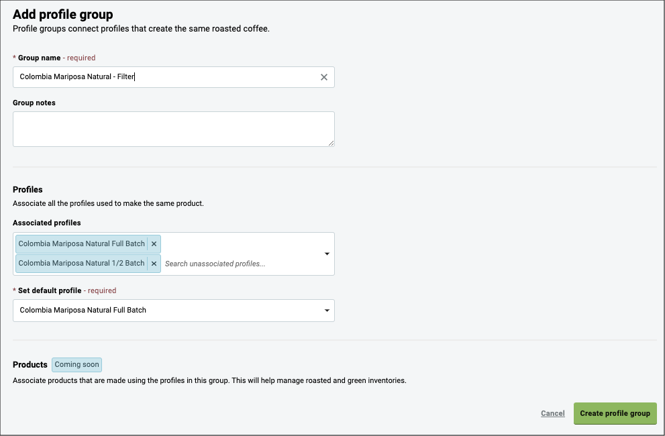Remove Colombia Mariposa Natural 1/2 Batch chip
Image resolution: width=665 pixels, height=436 pixels.
point(154,264)
